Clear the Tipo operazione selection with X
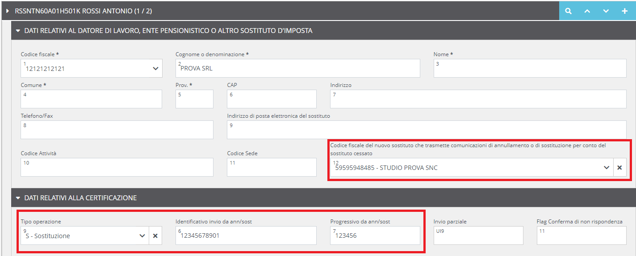 point(155,235)
